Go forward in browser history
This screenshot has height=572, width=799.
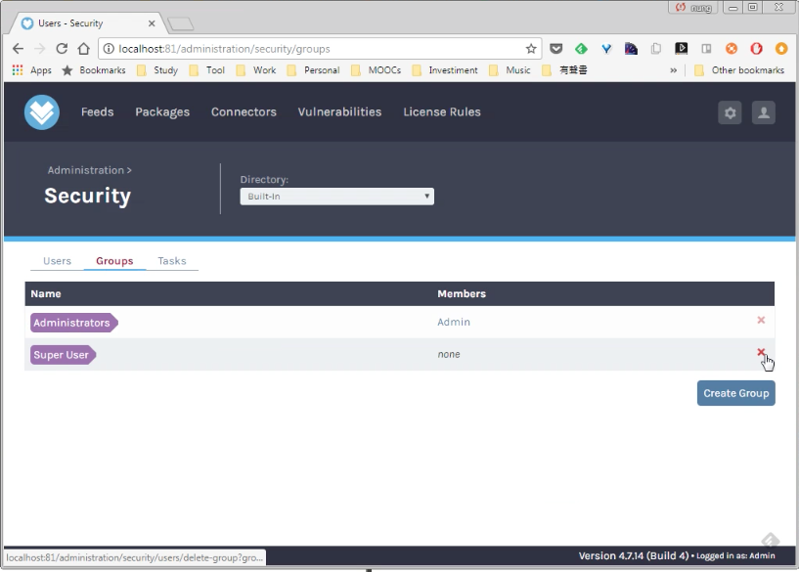[40, 49]
